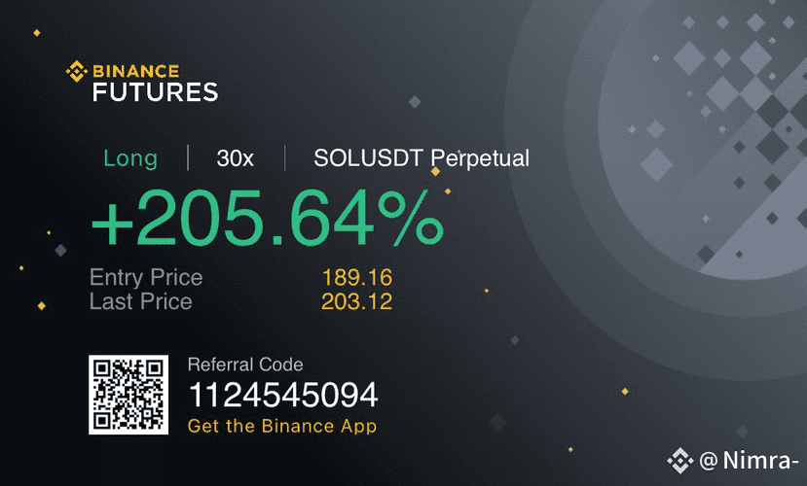Screen dimensions: 807x486
Task: Click the 30x leverage label
Action: coord(236,158)
